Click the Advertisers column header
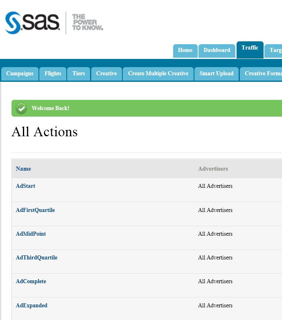This screenshot has height=320, width=282. point(213,169)
